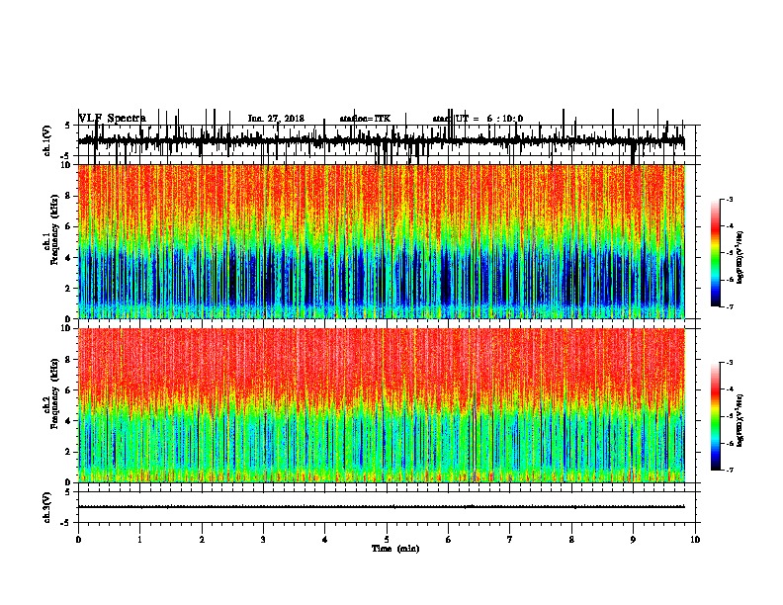Click the ch.2 spectrogram color scale bar
This screenshot has width=783, height=605.
[x=716, y=416]
